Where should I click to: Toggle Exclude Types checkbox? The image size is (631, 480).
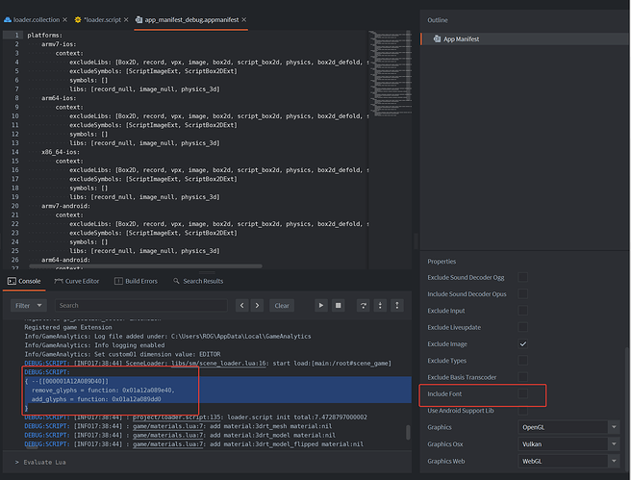click(x=522, y=361)
